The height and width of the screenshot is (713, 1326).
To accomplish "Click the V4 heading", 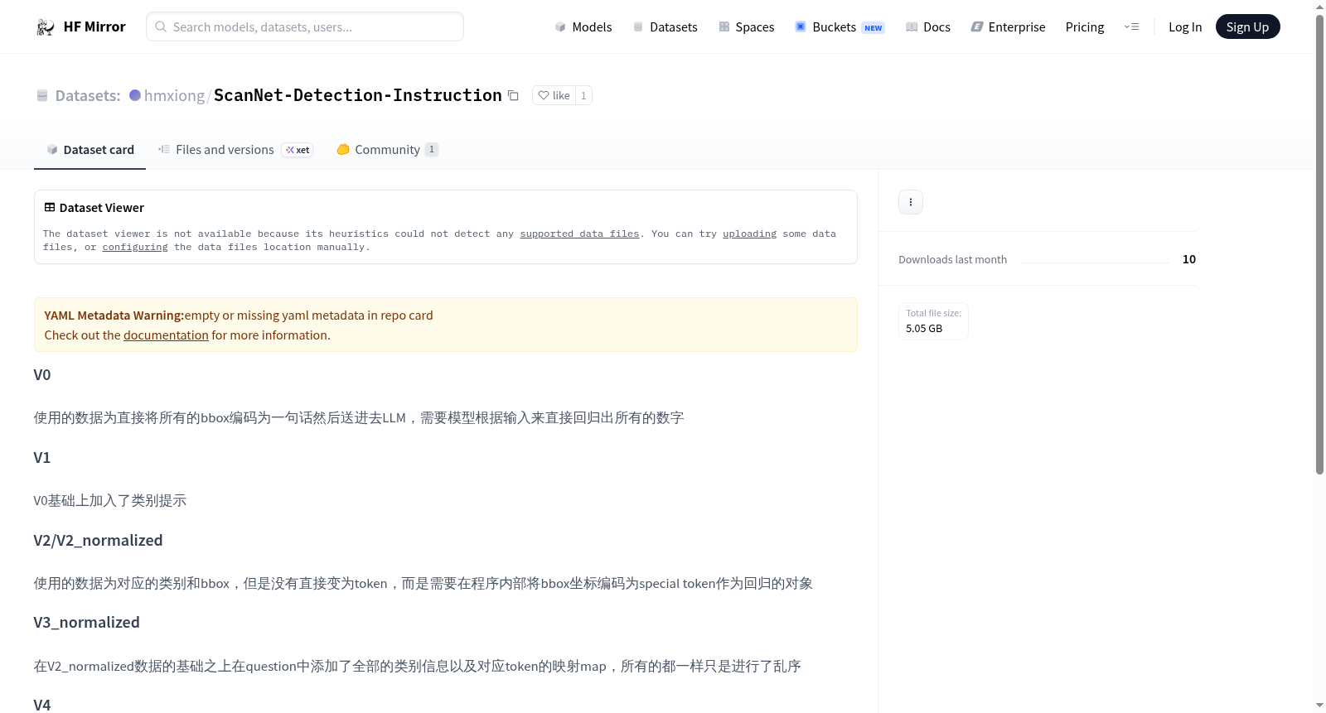I will point(42,706).
